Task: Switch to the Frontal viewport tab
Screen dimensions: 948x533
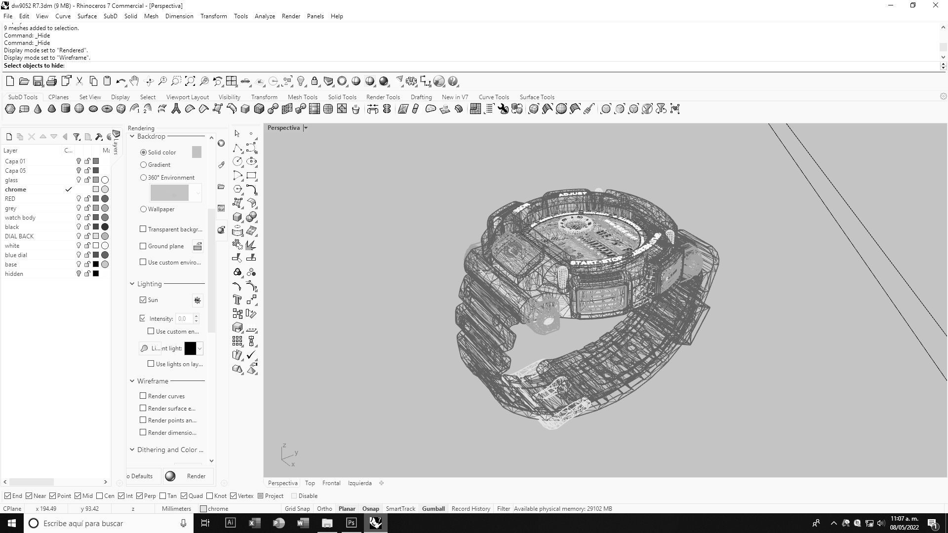Action: click(331, 484)
